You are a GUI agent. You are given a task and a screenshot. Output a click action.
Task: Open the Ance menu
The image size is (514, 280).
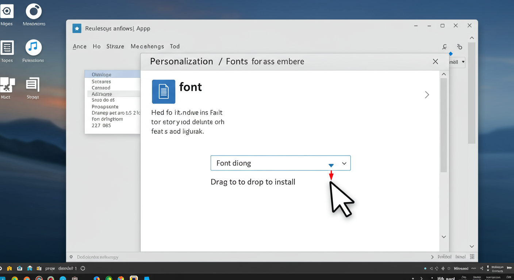pos(80,46)
